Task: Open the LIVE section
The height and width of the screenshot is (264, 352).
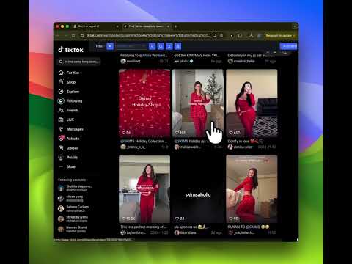Action: pos(66,120)
